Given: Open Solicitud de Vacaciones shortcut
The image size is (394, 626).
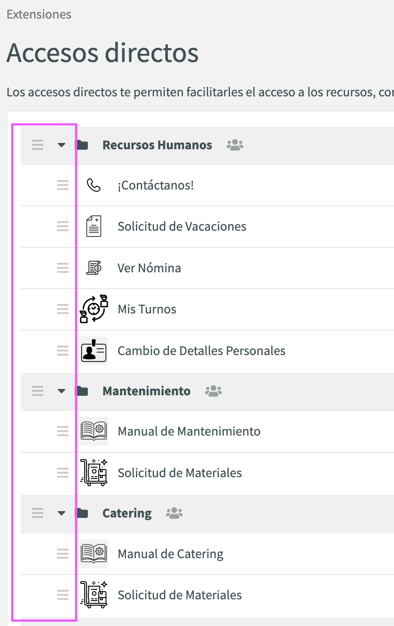Looking at the screenshot, I should (x=182, y=226).
